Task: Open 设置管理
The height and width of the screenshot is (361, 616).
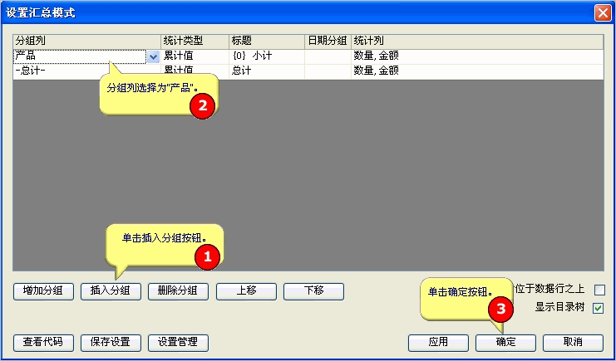Action: 178,342
